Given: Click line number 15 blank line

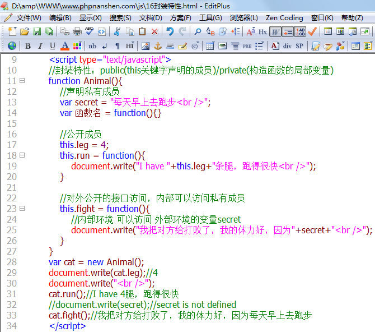Looking at the screenshot, I should click(12, 123).
